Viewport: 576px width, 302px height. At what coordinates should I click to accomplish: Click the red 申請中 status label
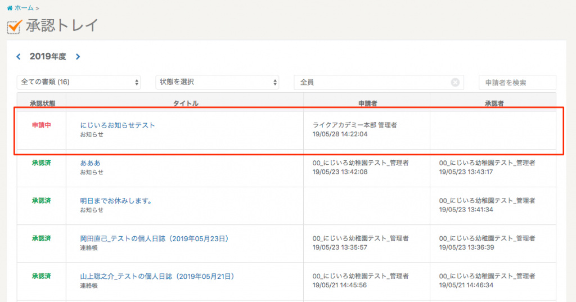(42, 125)
